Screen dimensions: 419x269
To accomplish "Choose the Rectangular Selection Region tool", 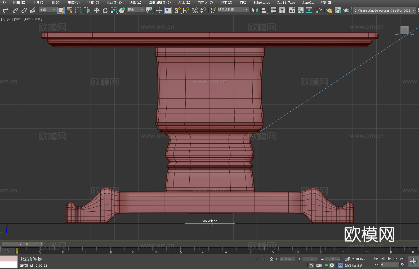I will coord(78,10).
